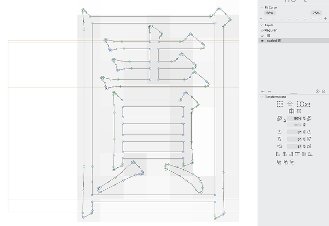Collapse the Fit Curve section
Screen dimensions: 329x226
click(261, 8)
